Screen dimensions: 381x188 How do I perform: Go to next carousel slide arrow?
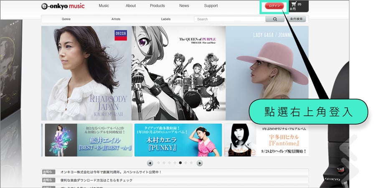point(200,163)
